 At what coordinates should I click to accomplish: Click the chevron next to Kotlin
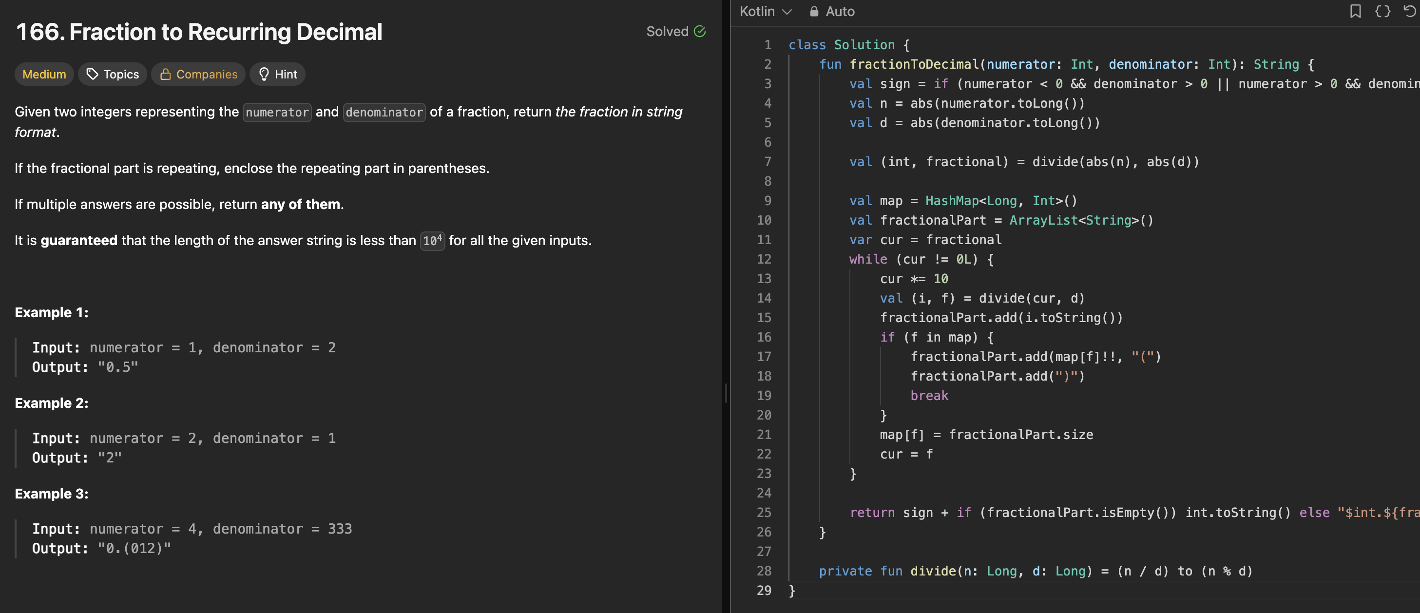pos(787,12)
